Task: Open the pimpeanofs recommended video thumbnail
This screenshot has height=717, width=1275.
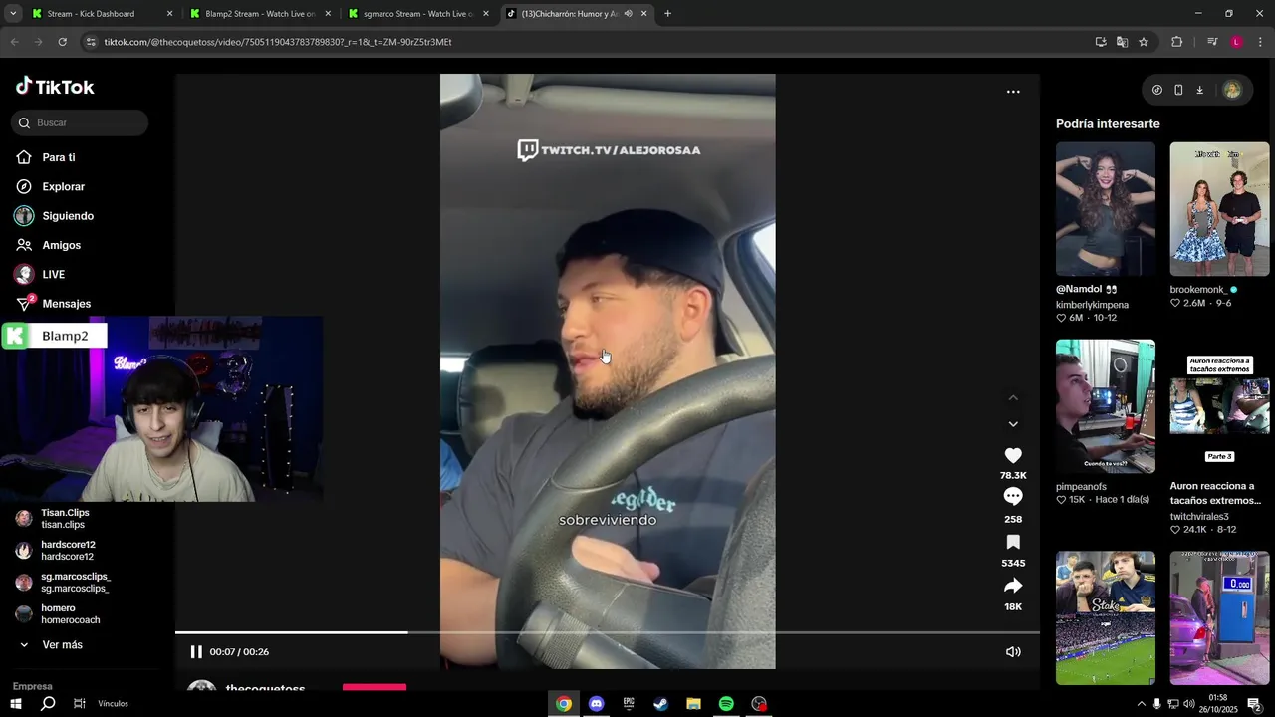Action: [x=1106, y=406]
